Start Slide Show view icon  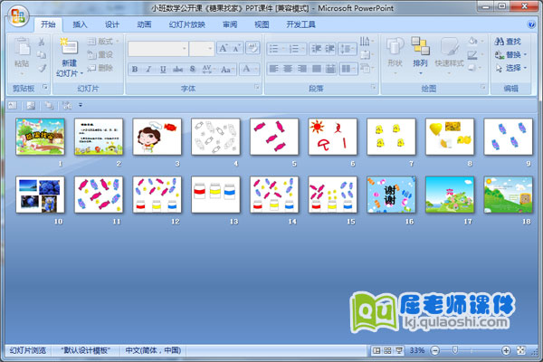pyautogui.click(x=399, y=351)
